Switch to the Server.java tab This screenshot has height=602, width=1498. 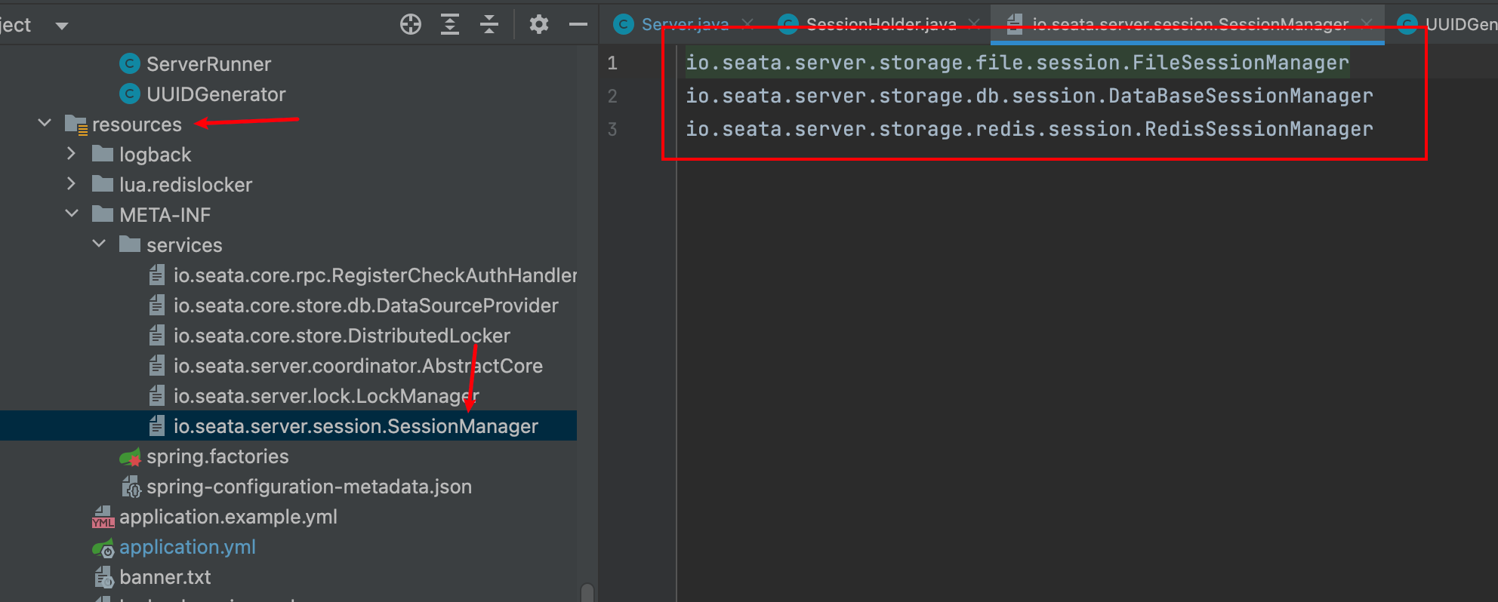[x=685, y=25]
